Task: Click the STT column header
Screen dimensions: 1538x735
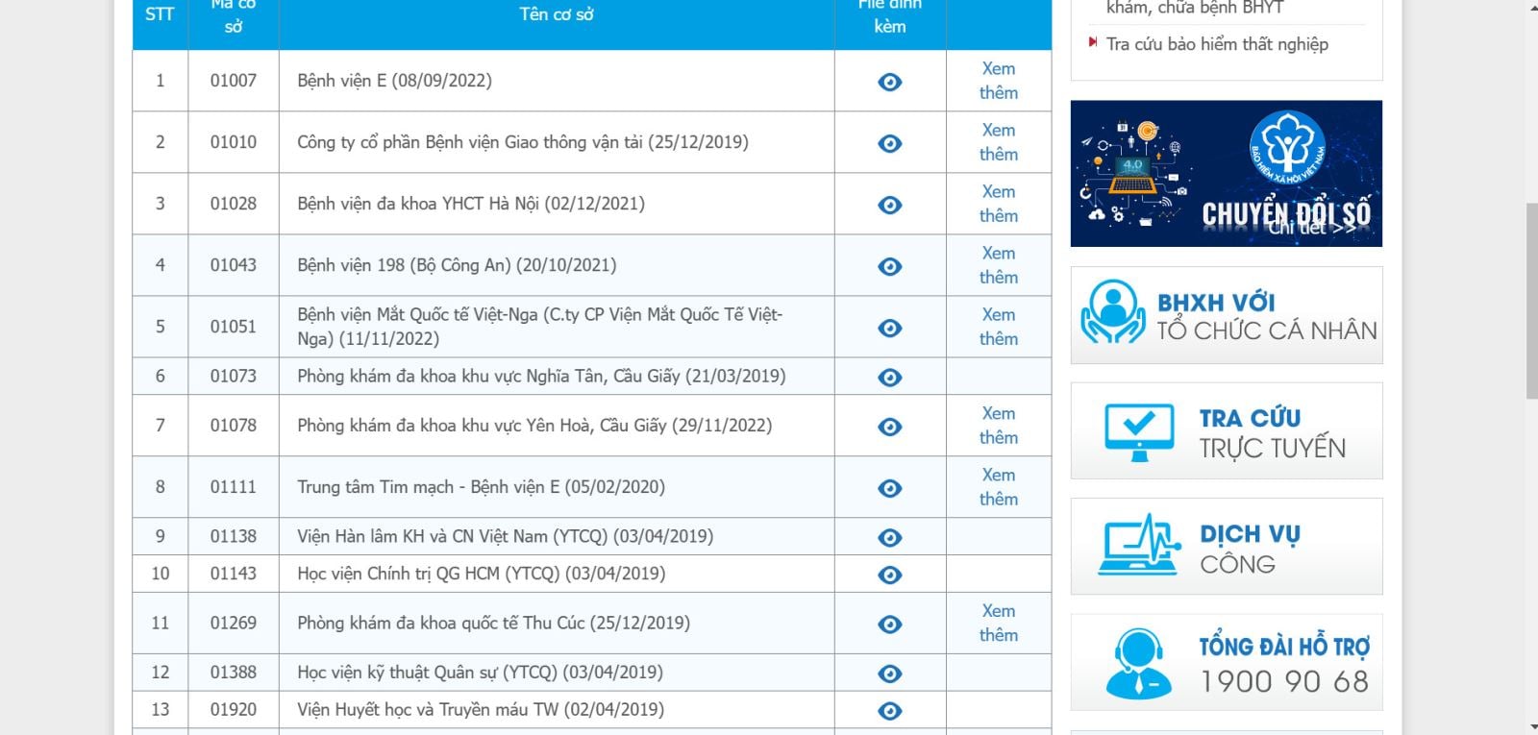Action: pos(160,14)
